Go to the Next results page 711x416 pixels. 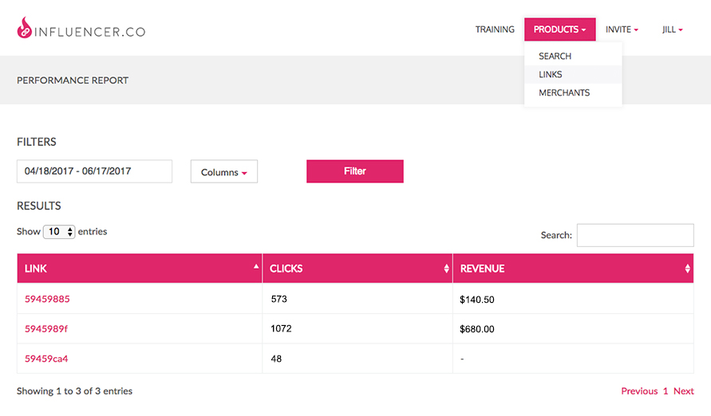point(683,391)
